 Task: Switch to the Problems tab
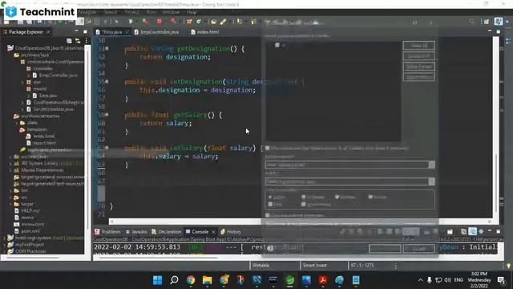click(x=108, y=232)
